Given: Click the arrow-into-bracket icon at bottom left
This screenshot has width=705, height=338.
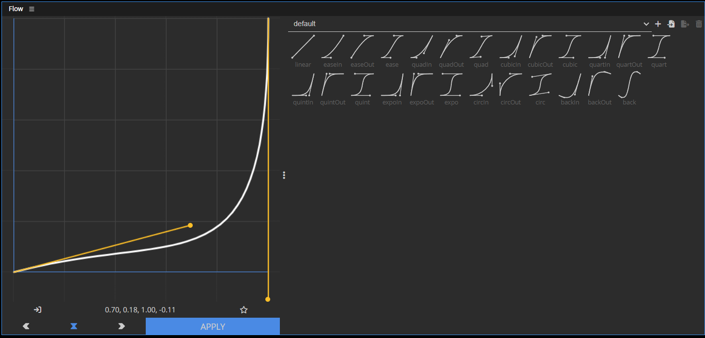Looking at the screenshot, I should pyautogui.click(x=37, y=309).
